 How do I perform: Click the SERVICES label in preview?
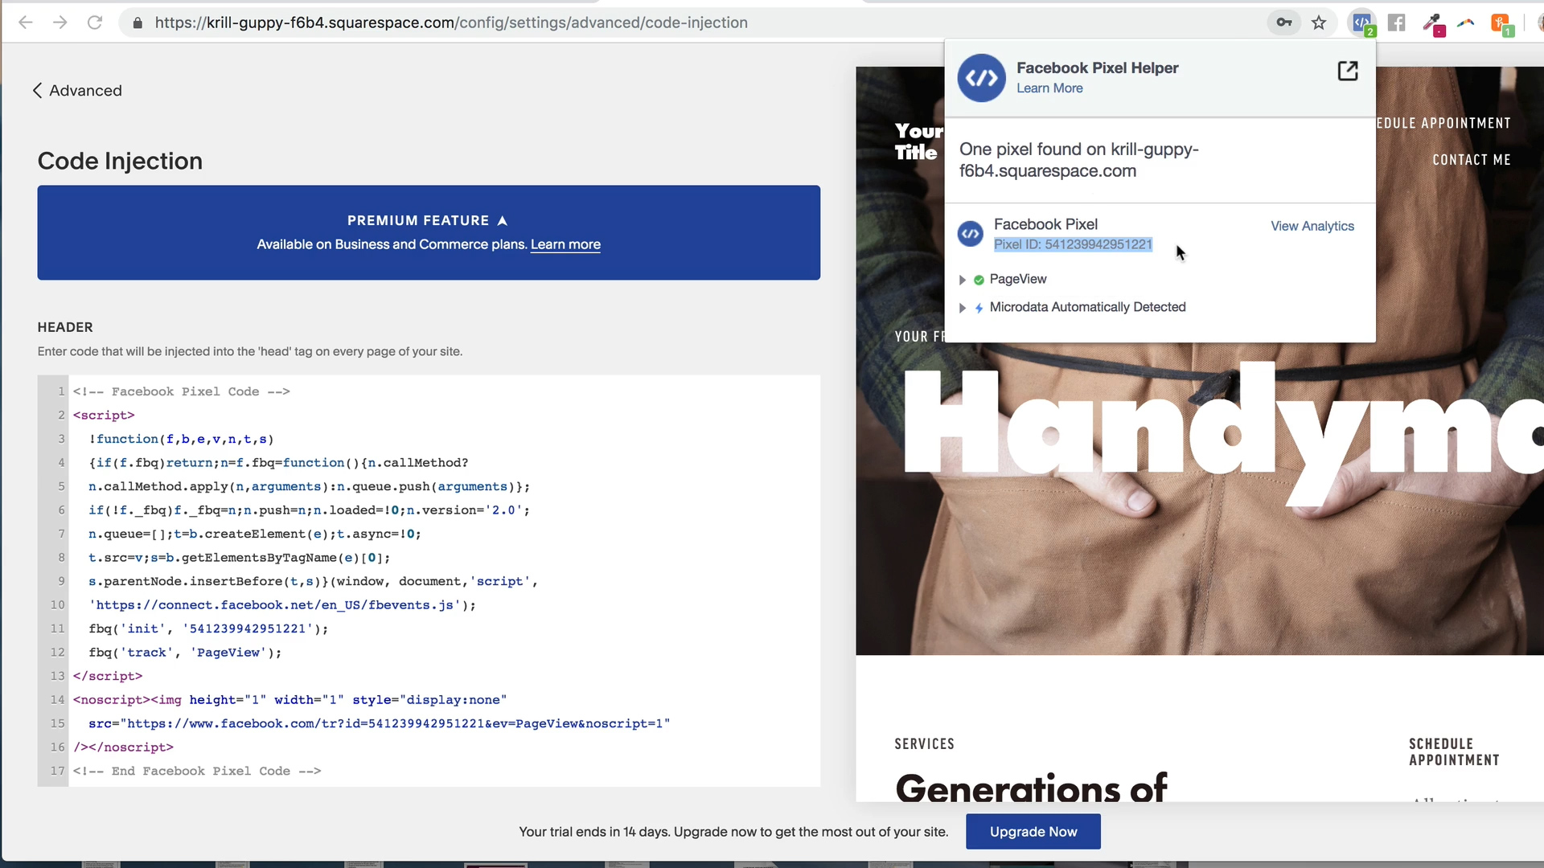click(x=925, y=744)
